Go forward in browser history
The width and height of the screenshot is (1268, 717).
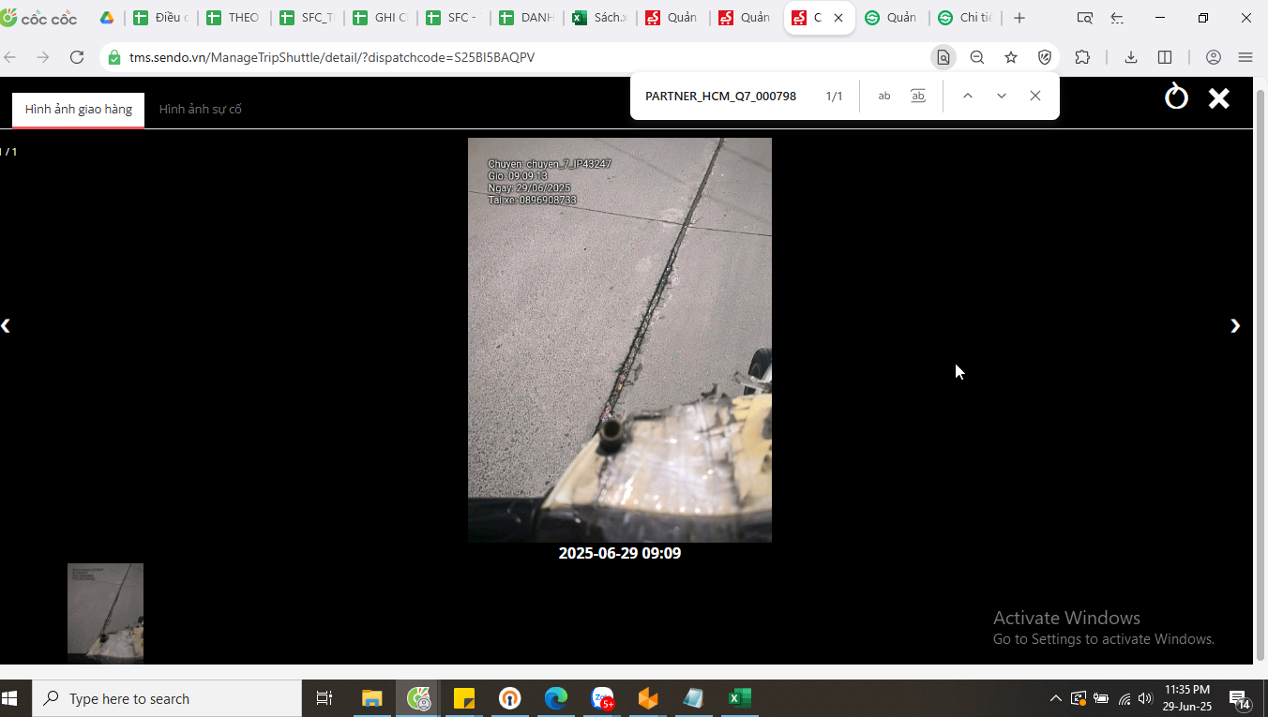[43, 57]
